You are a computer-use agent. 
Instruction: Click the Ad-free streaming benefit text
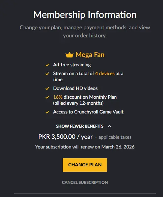pos(72,65)
